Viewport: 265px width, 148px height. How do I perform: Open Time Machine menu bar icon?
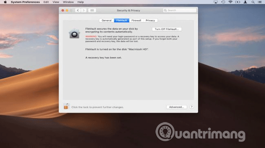point(223,2)
